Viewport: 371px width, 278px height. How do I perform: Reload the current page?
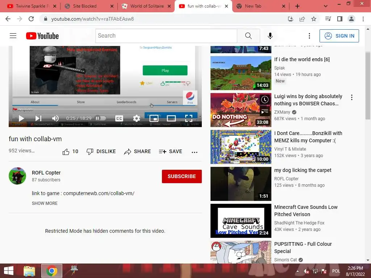pos(31,19)
